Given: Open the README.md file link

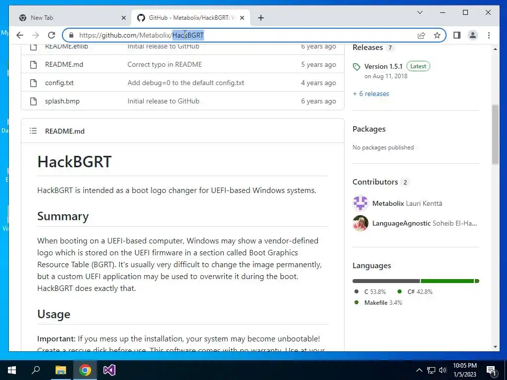Looking at the screenshot, I should click(x=64, y=64).
